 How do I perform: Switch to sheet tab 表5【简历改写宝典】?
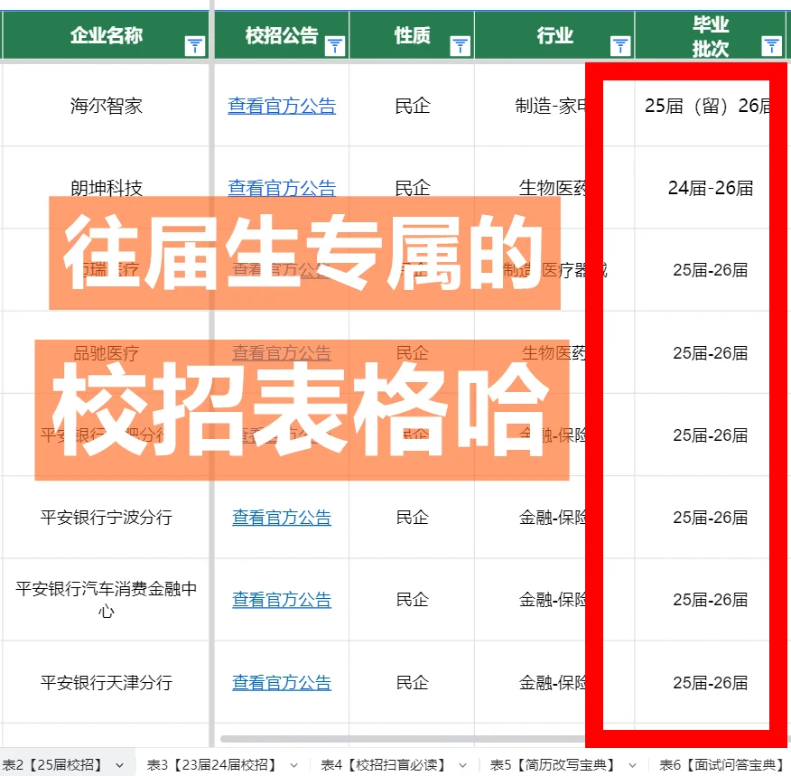(553, 765)
